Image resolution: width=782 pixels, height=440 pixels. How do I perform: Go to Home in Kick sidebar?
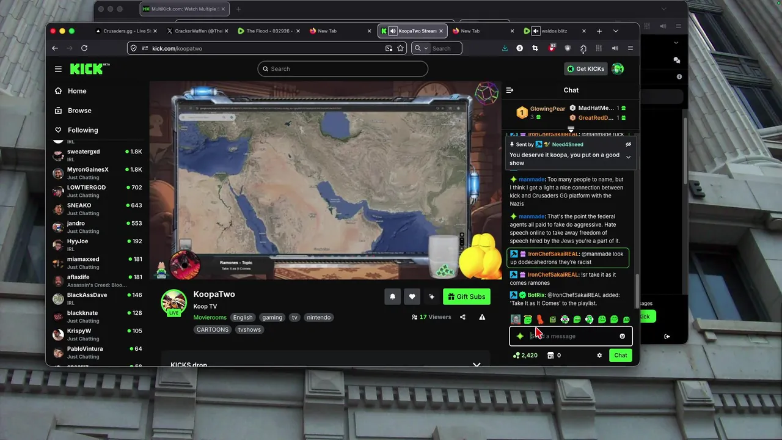(x=77, y=91)
